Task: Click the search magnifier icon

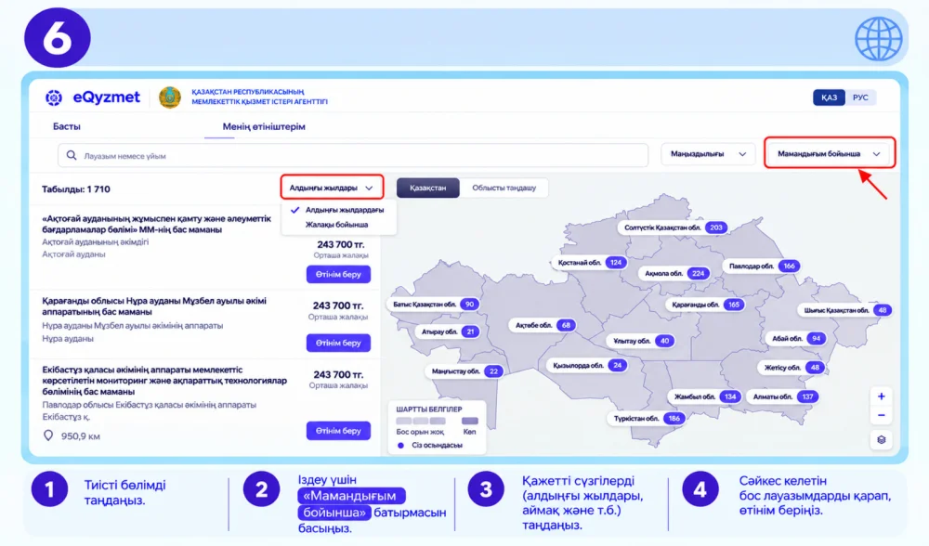Action: pyautogui.click(x=72, y=155)
